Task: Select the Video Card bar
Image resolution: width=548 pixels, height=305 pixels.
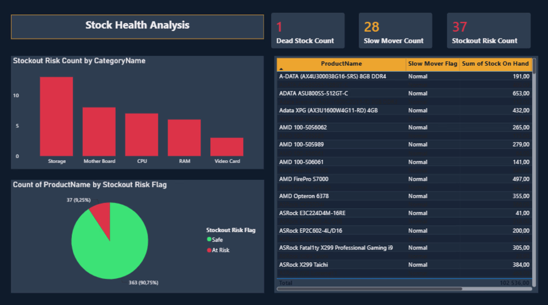Action: 227,147
